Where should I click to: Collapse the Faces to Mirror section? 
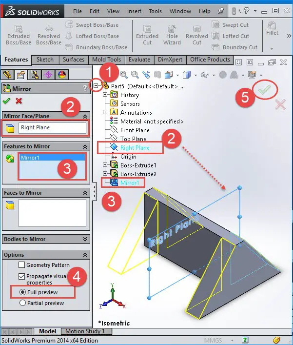click(85, 193)
